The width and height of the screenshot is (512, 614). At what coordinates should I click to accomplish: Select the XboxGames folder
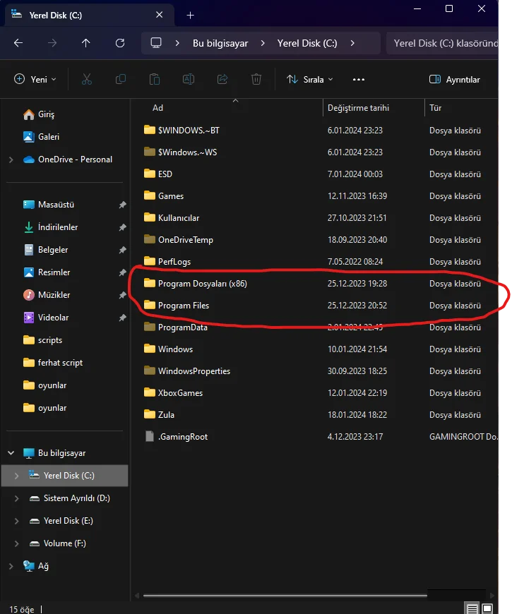tap(173, 393)
